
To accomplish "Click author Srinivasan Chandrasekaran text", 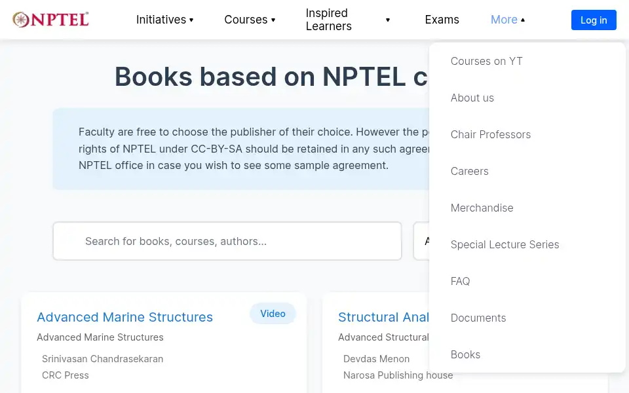I will (102, 359).
